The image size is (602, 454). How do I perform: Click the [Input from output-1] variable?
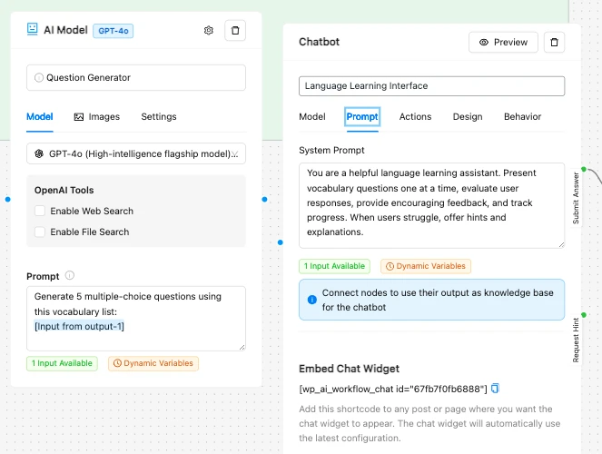pyautogui.click(x=79, y=326)
